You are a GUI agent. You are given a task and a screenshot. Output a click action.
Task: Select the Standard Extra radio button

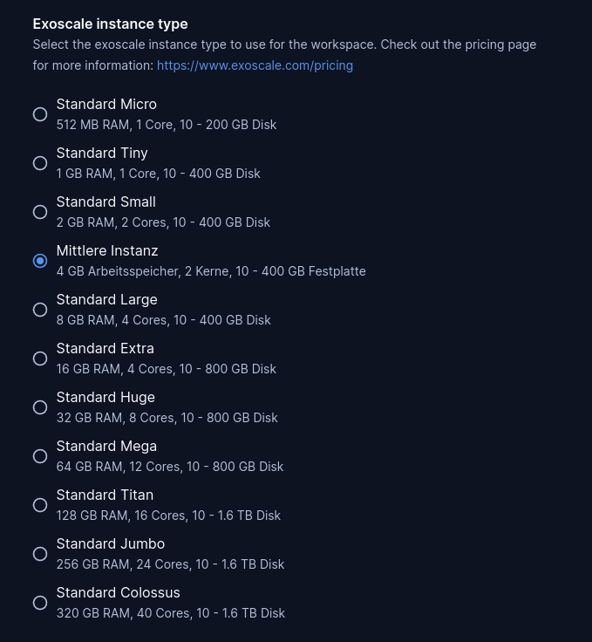[x=40, y=359]
